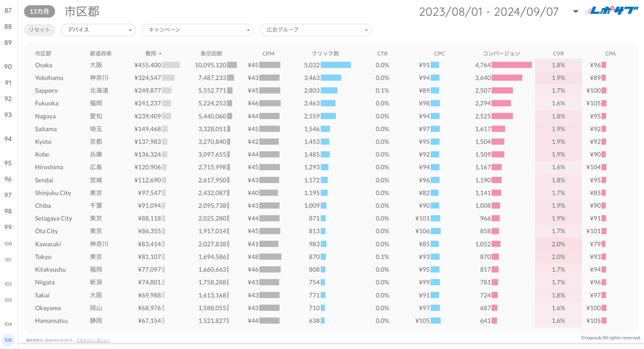Sort table by クリック数 column header
Viewport: 644px width, 349px height.
pyautogui.click(x=325, y=54)
